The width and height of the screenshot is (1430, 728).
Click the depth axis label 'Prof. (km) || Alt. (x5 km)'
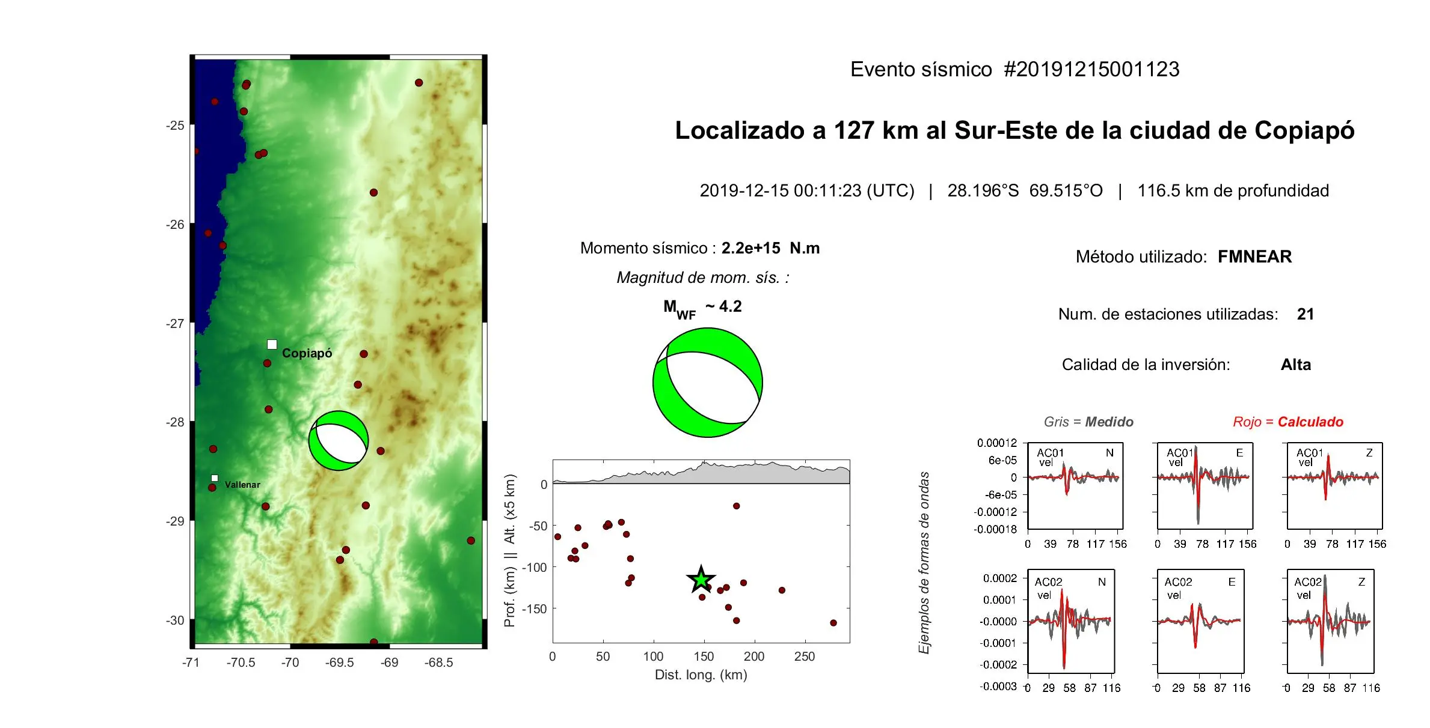[510, 551]
